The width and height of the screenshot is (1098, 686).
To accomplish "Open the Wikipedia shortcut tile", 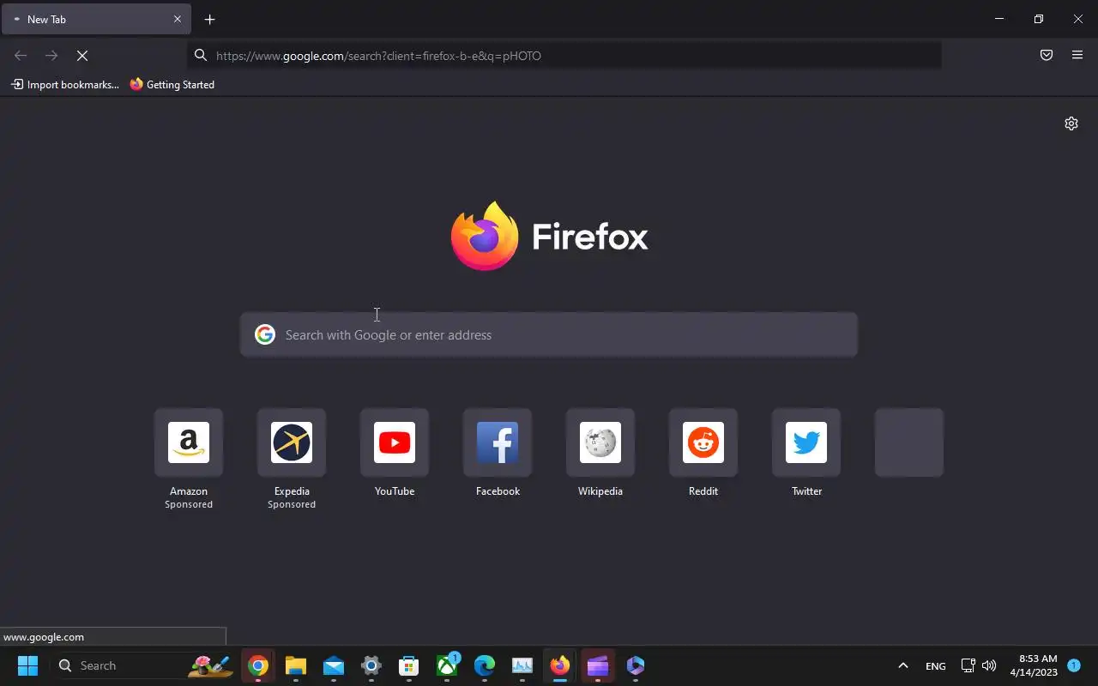I will [x=600, y=442].
